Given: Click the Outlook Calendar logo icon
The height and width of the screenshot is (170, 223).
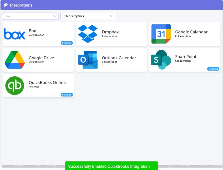Looking at the screenshot, I should click(x=88, y=60).
